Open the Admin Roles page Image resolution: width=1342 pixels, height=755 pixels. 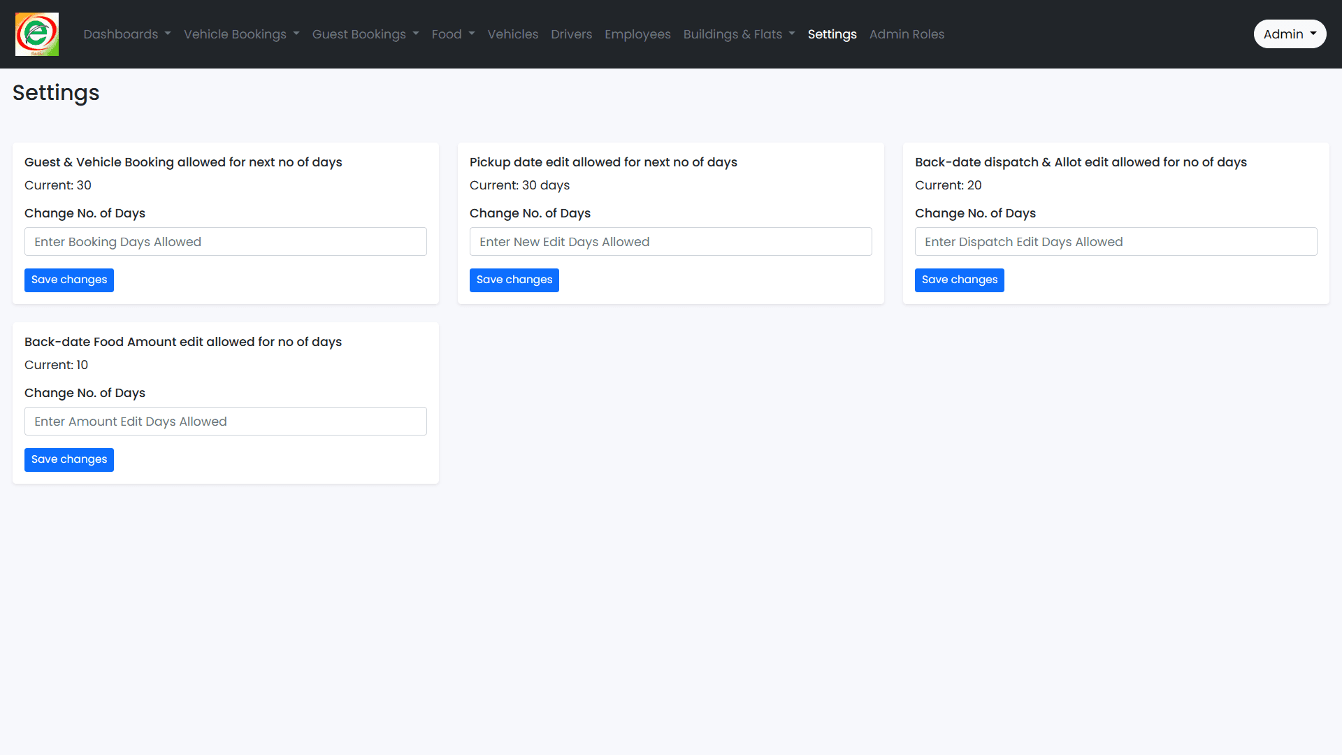(x=907, y=34)
